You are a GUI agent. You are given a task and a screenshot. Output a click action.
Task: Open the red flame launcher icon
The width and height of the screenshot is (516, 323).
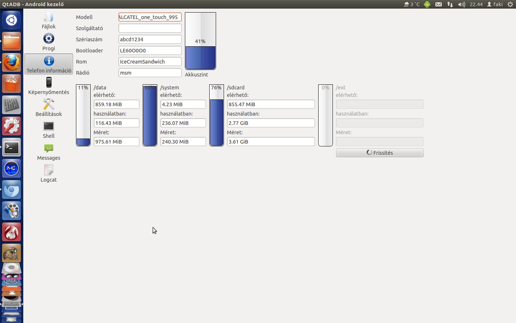point(11,232)
